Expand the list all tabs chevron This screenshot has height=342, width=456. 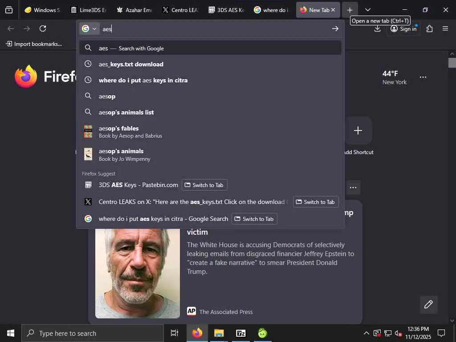[x=367, y=10]
